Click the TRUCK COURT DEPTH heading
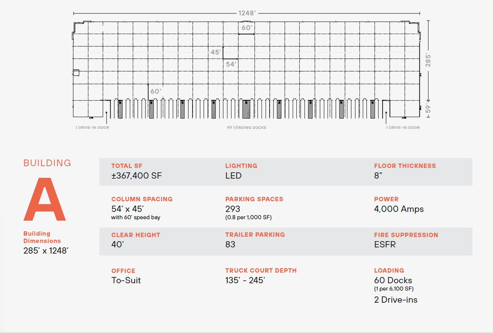 point(261,270)
